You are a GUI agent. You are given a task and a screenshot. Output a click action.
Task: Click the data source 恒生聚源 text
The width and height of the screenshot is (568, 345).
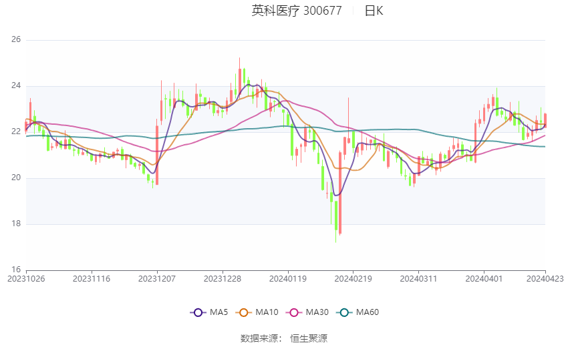point(309,338)
